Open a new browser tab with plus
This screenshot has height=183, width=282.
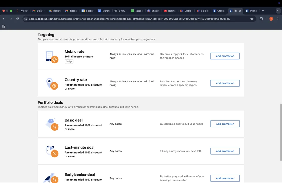pyautogui.click(x=263, y=11)
